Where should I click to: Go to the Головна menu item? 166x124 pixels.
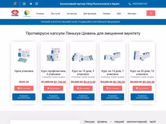click(x=40, y=13)
